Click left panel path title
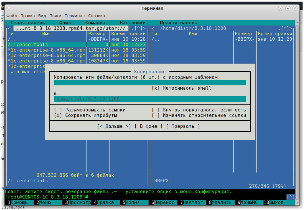The width and height of the screenshot is (304, 210). pyautogui.click(x=71, y=28)
